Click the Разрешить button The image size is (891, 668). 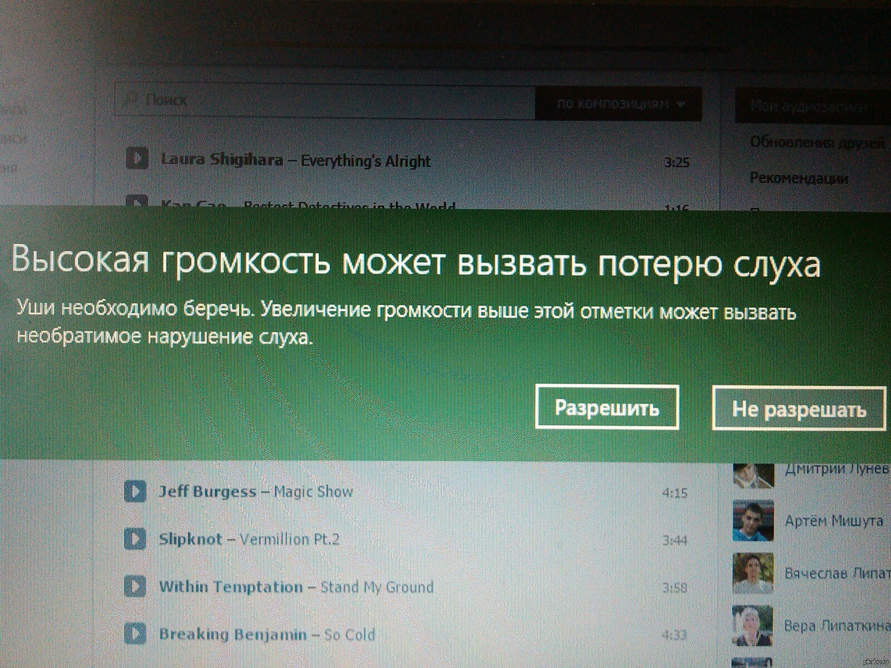pos(607,407)
